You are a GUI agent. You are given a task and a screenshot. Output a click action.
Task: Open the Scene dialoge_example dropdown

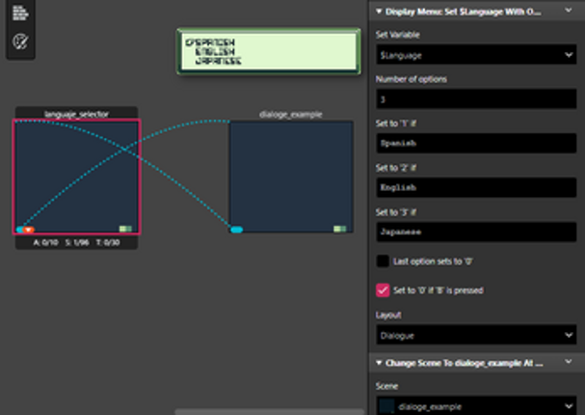point(476,406)
